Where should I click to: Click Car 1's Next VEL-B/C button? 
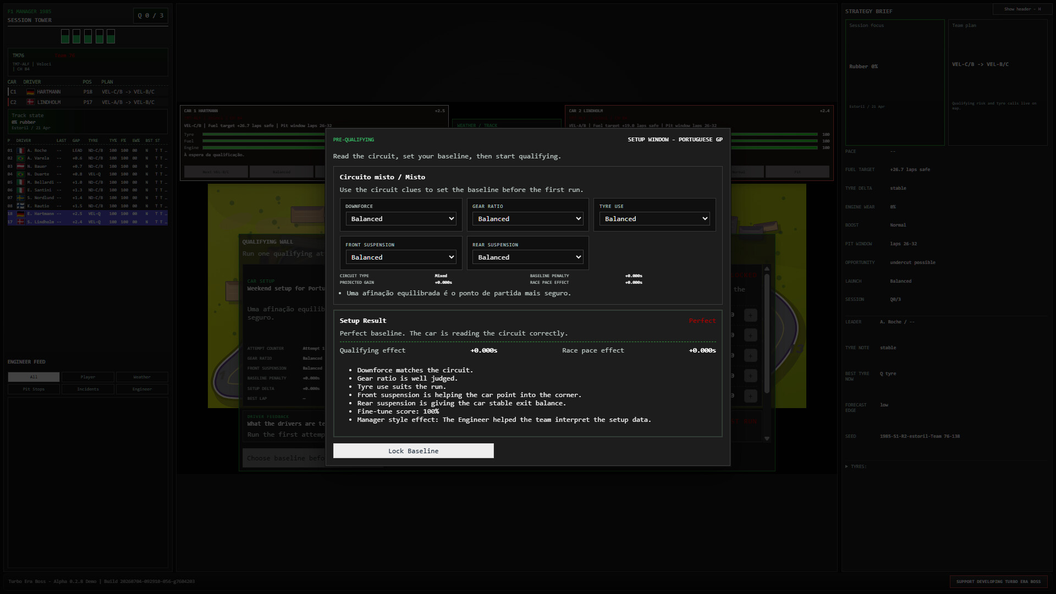[216, 172]
